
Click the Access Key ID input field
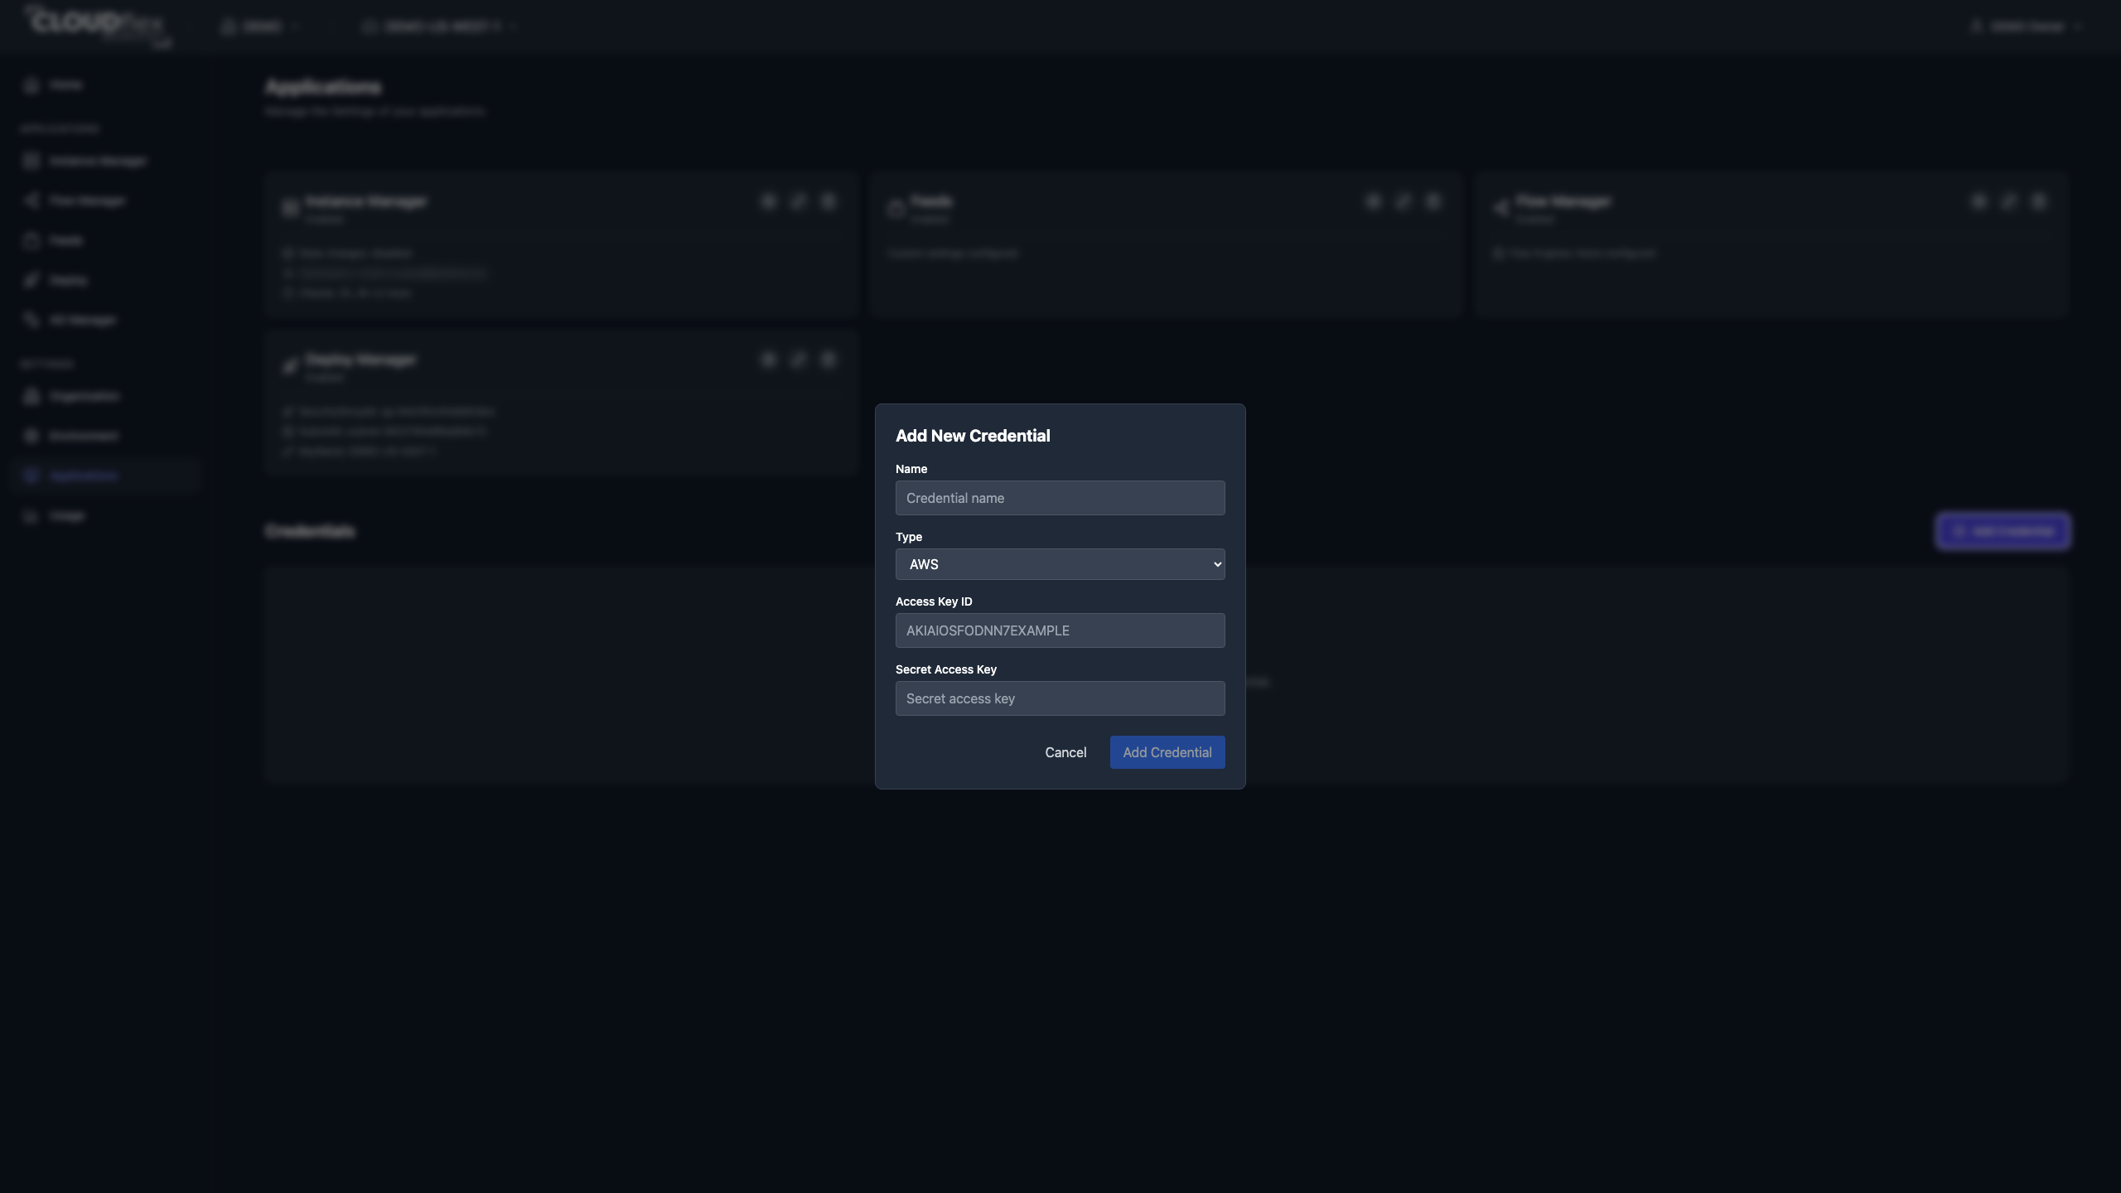(1060, 630)
